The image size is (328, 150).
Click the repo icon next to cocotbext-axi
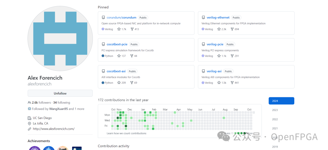pyautogui.click(x=103, y=71)
